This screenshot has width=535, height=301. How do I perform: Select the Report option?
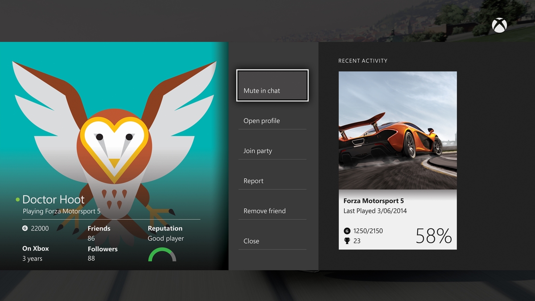[272, 181]
